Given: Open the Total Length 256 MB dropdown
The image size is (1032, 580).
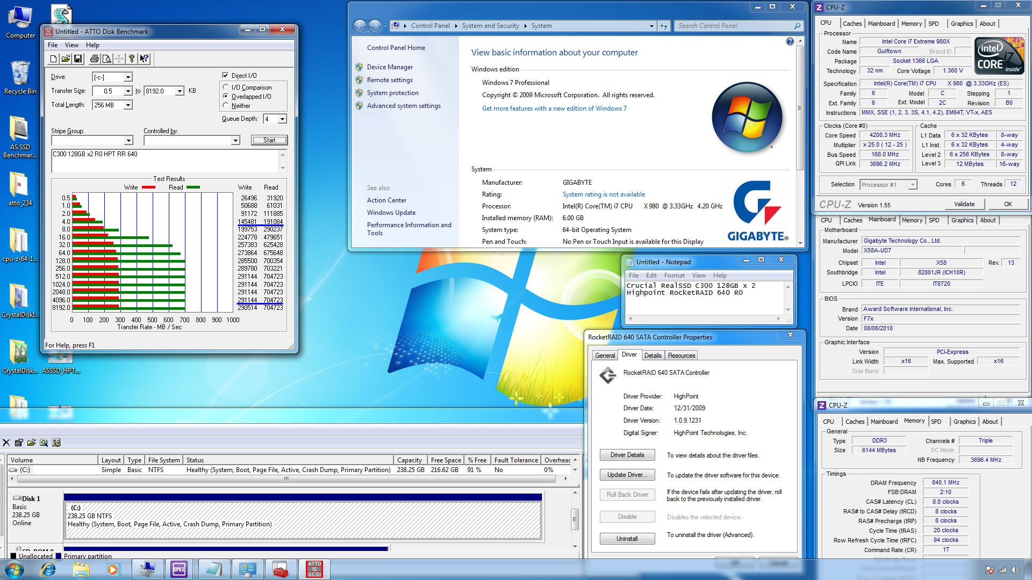Looking at the screenshot, I should [x=128, y=105].
